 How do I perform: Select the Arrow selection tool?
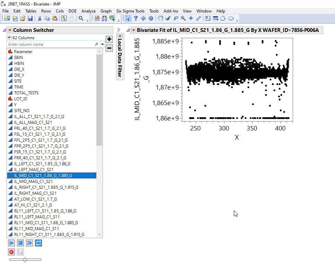click(x=128, y=18)
